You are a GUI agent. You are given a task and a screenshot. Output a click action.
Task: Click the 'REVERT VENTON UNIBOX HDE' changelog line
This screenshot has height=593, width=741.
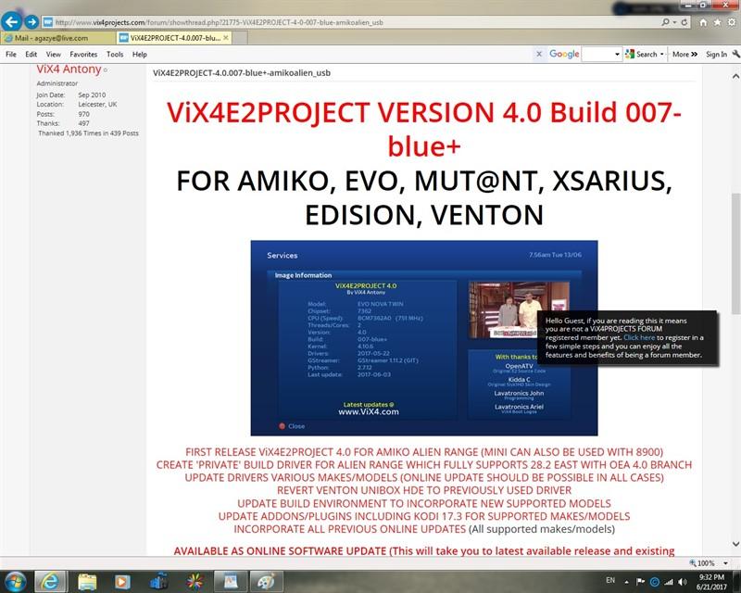pos(424,490)
